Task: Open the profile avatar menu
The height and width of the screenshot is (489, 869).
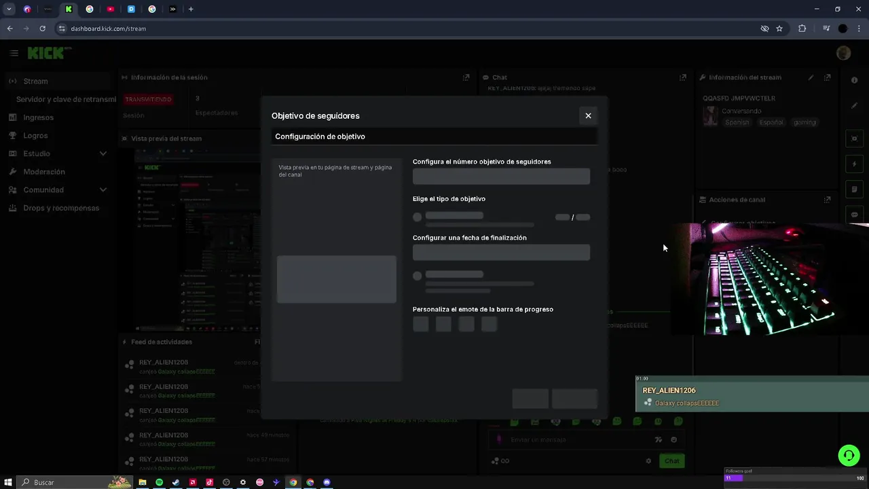Action: pyautogui.click(x=844, y=53)
